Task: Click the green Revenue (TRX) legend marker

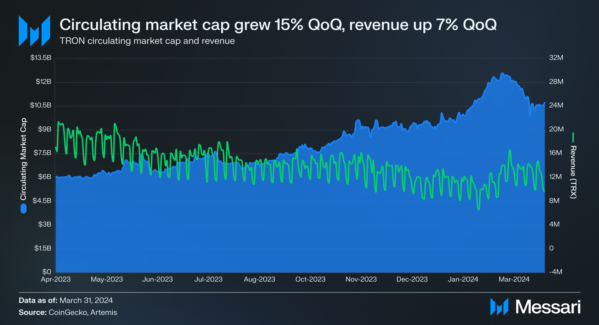Action: point(573,137)
